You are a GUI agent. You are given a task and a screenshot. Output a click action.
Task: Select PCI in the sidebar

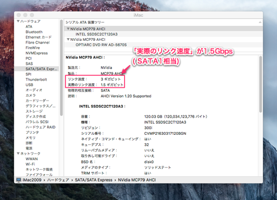29,59
